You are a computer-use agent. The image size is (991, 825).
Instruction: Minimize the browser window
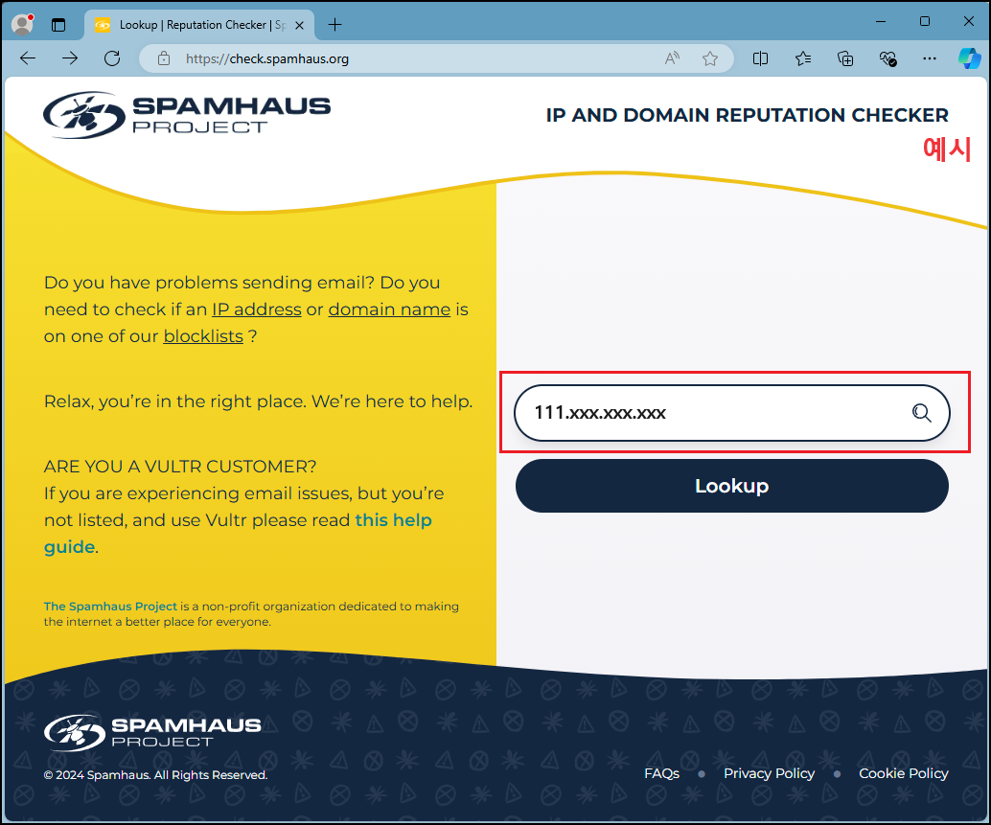881,21
